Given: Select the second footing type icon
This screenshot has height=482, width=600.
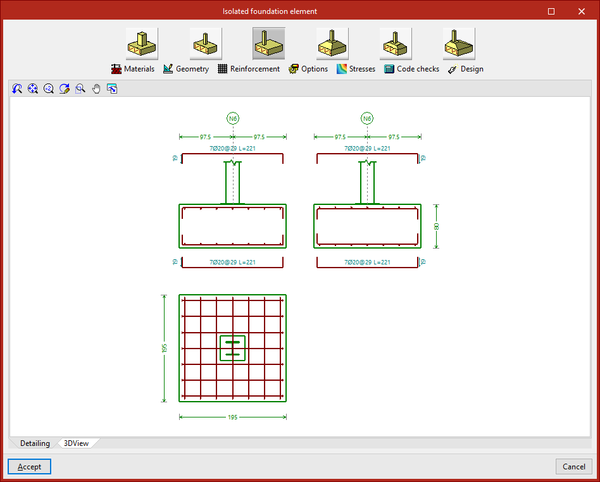Looking at the screenshot, I should 206,44.
